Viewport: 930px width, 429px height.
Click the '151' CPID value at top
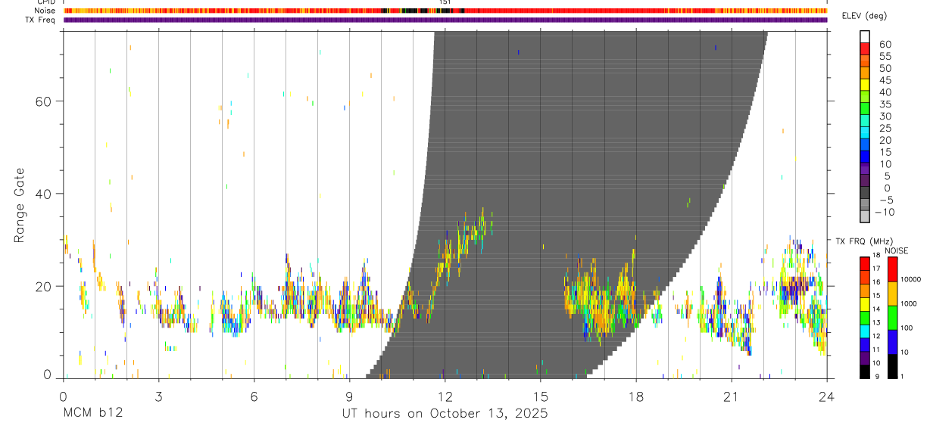pyautogui.click(x=445, y=2)
